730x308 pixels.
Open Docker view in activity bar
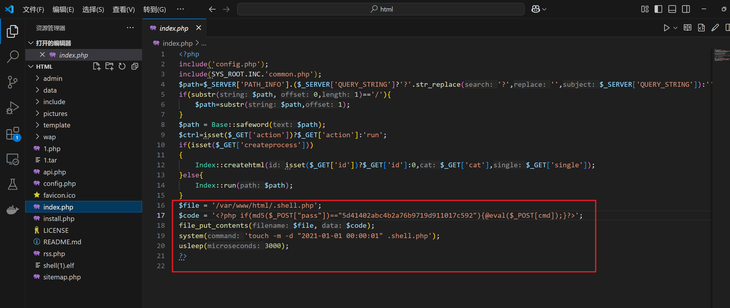pyautogui.click(x=12, y=210)
